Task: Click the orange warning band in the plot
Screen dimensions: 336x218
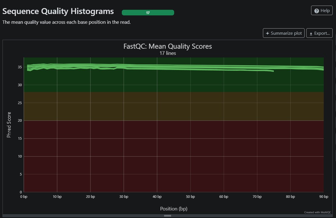Action: click(x=174, y=106)
